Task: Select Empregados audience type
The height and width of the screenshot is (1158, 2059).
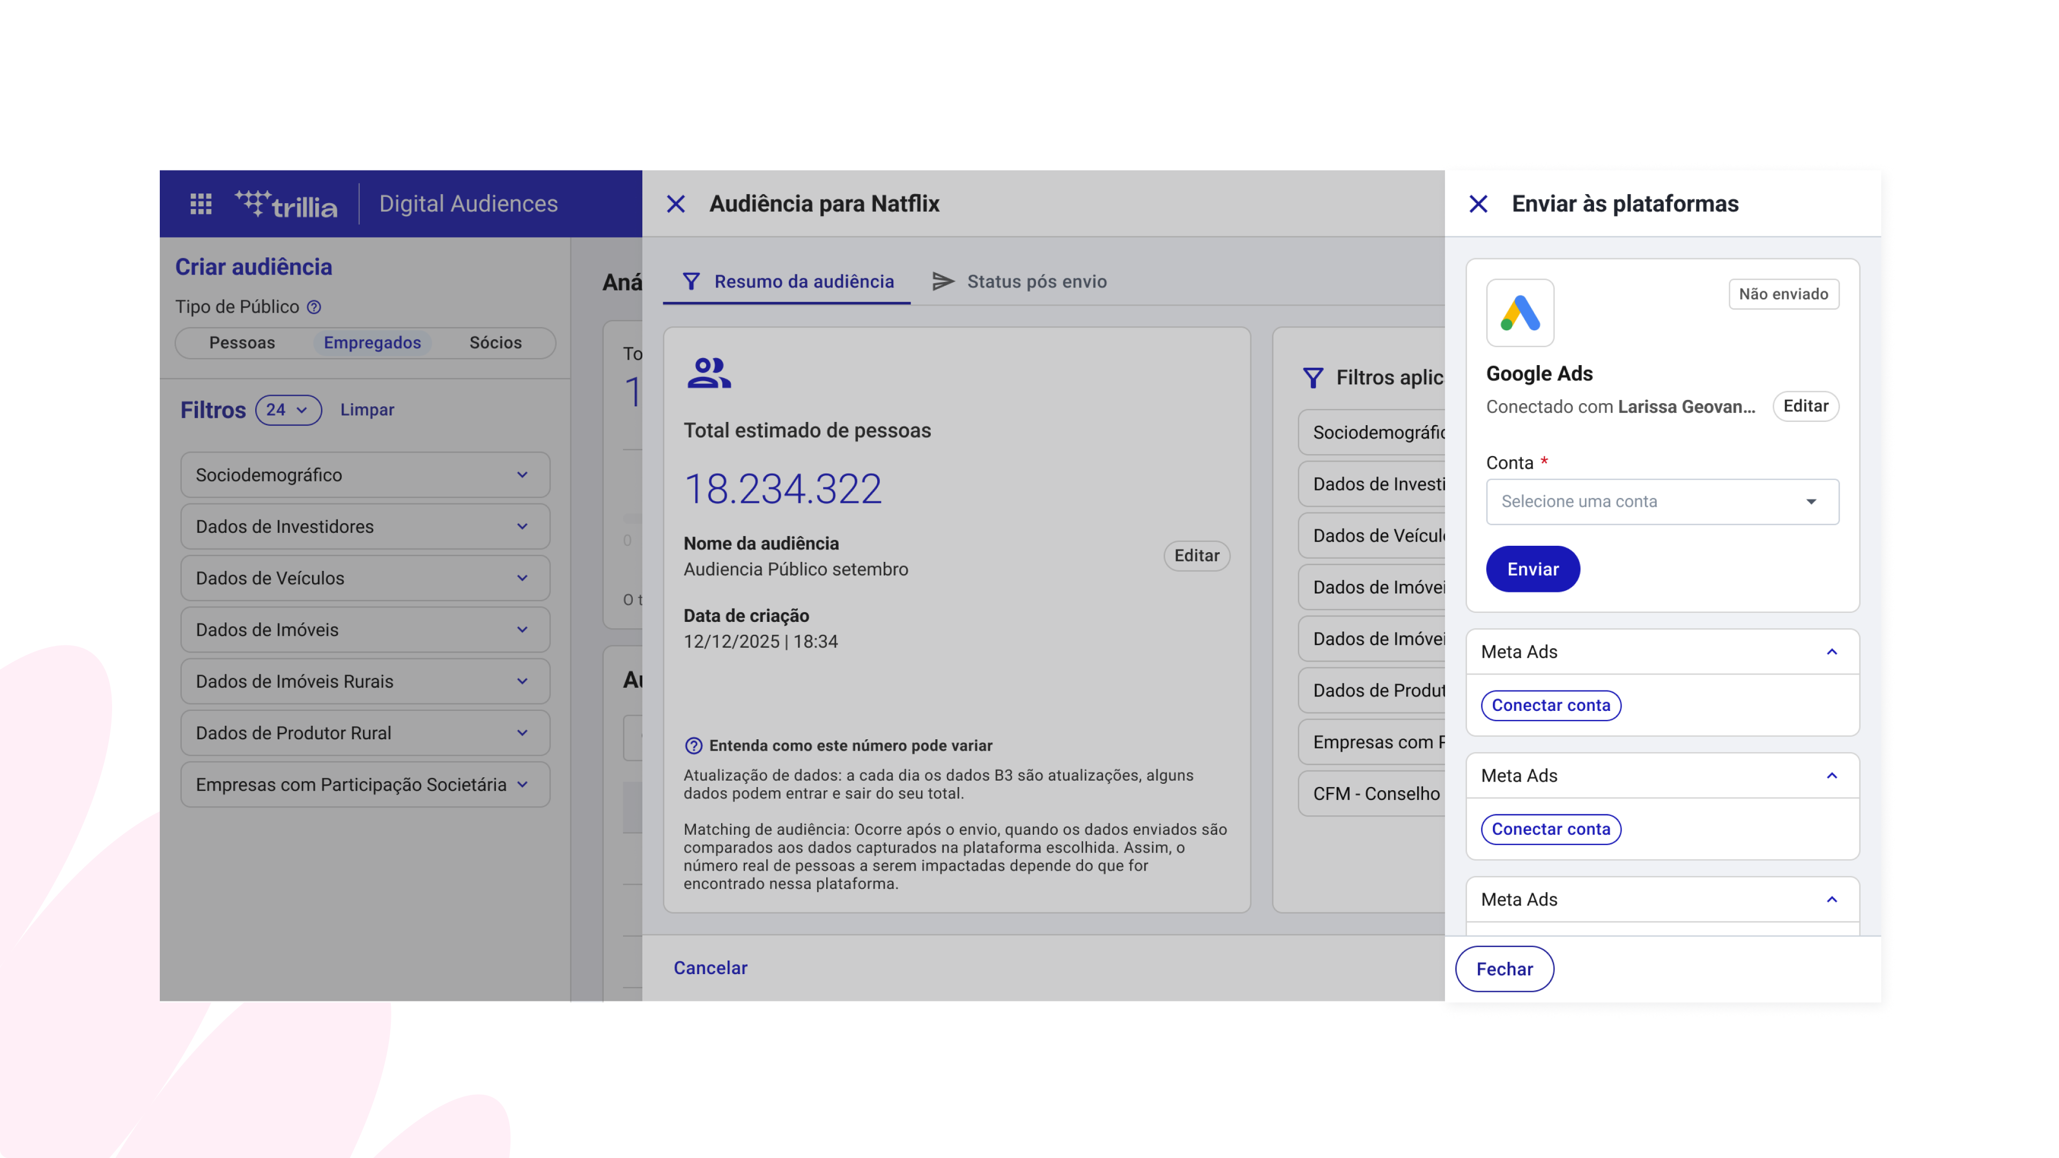Action: point(372,342)
